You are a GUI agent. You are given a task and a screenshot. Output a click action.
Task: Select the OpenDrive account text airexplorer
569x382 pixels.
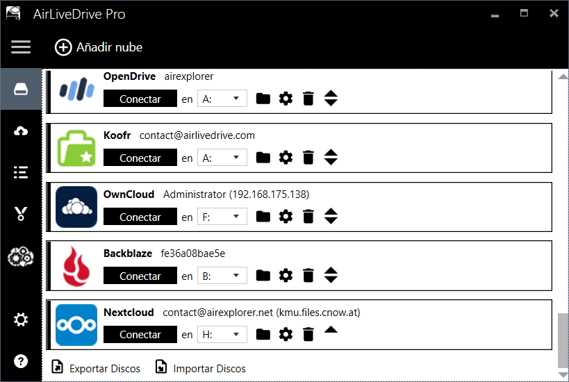[189, 76]
